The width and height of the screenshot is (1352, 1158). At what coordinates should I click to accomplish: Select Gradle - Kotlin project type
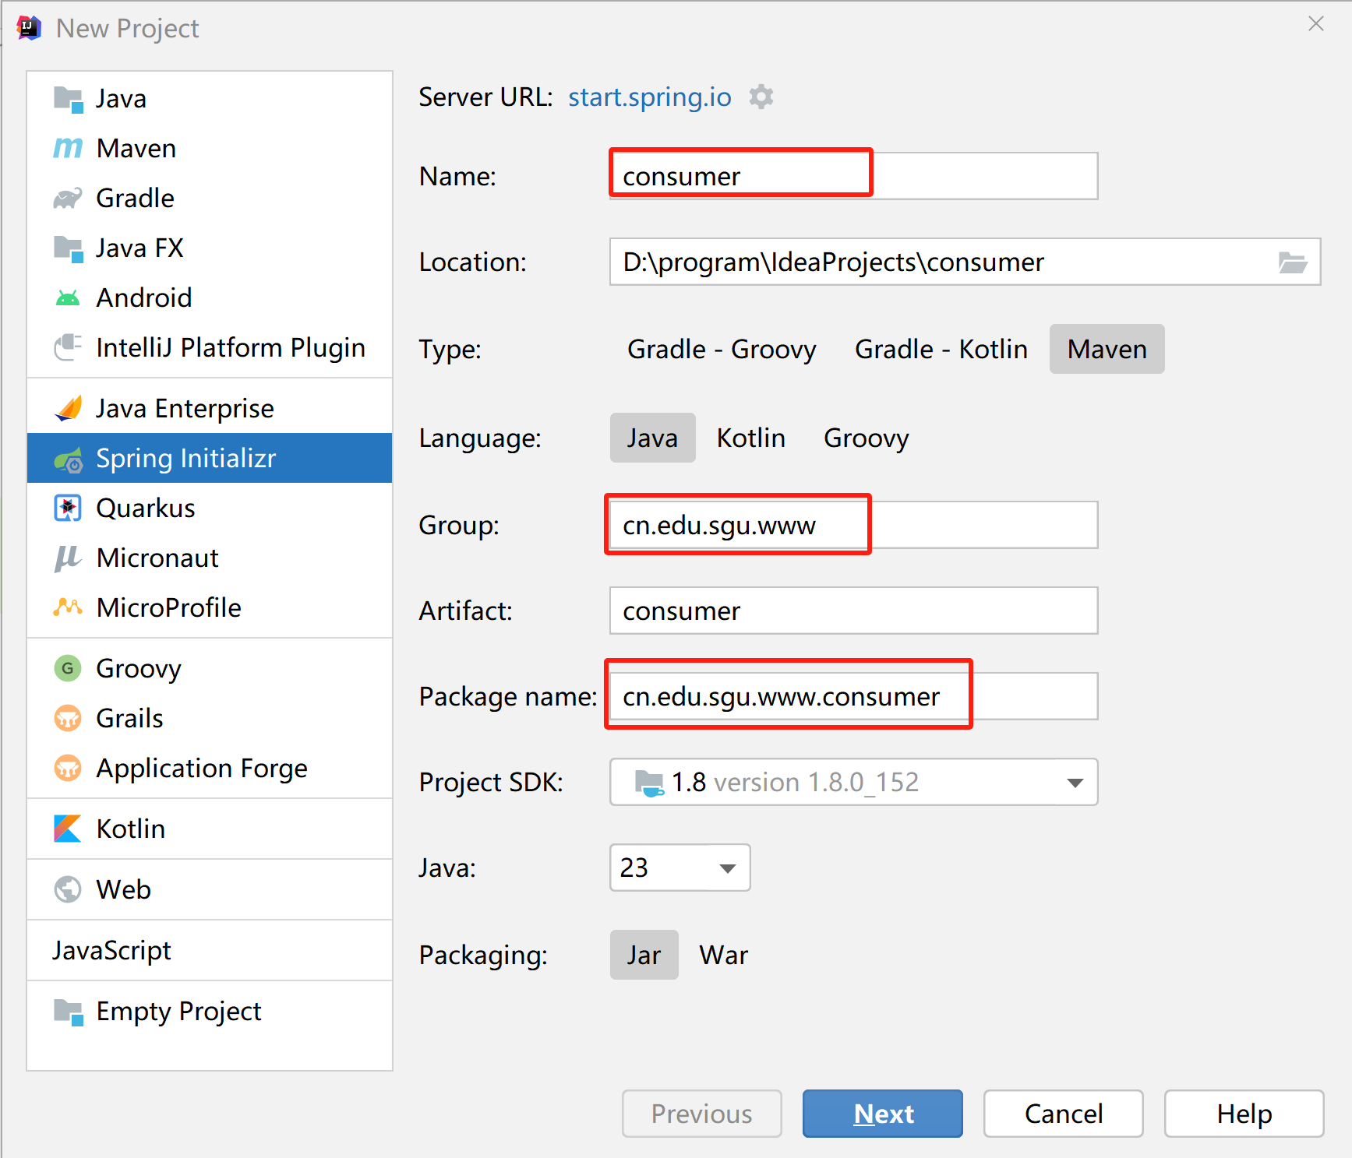point(941,349)
